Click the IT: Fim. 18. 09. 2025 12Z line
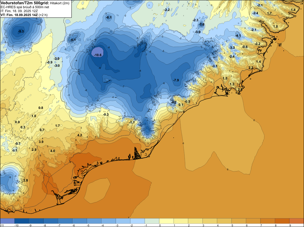This screenshot has height=227, width=304. tap(19, 11)
